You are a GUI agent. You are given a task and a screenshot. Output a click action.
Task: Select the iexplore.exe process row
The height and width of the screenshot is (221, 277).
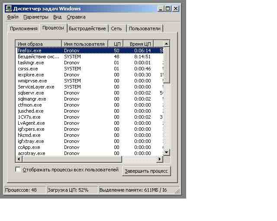[31, 75]
